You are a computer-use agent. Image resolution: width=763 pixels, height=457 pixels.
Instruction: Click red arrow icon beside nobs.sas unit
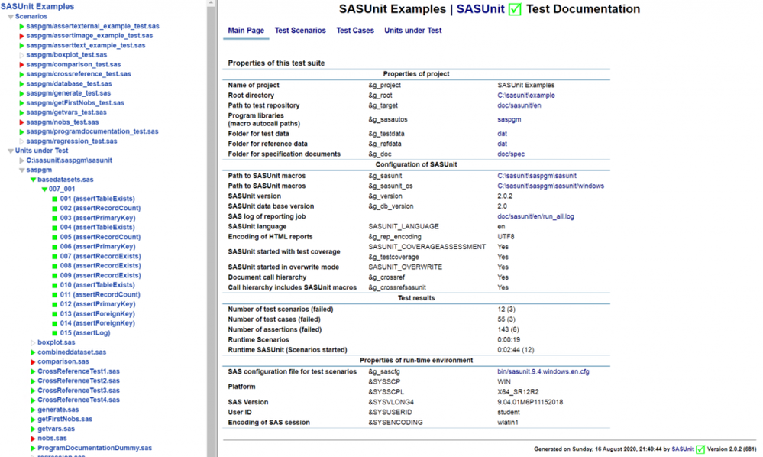33,439
